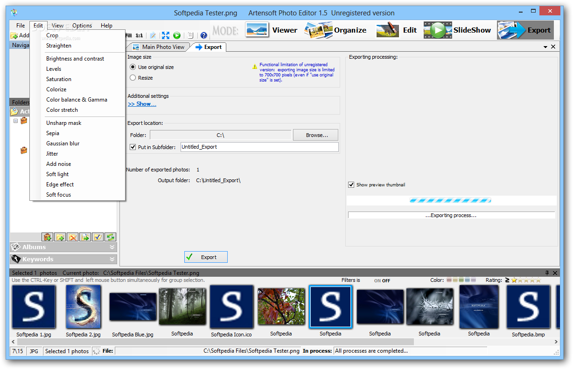Click the delete folder red X icon
The width and height of the screenshot is (573, 369).
(72, 237)
